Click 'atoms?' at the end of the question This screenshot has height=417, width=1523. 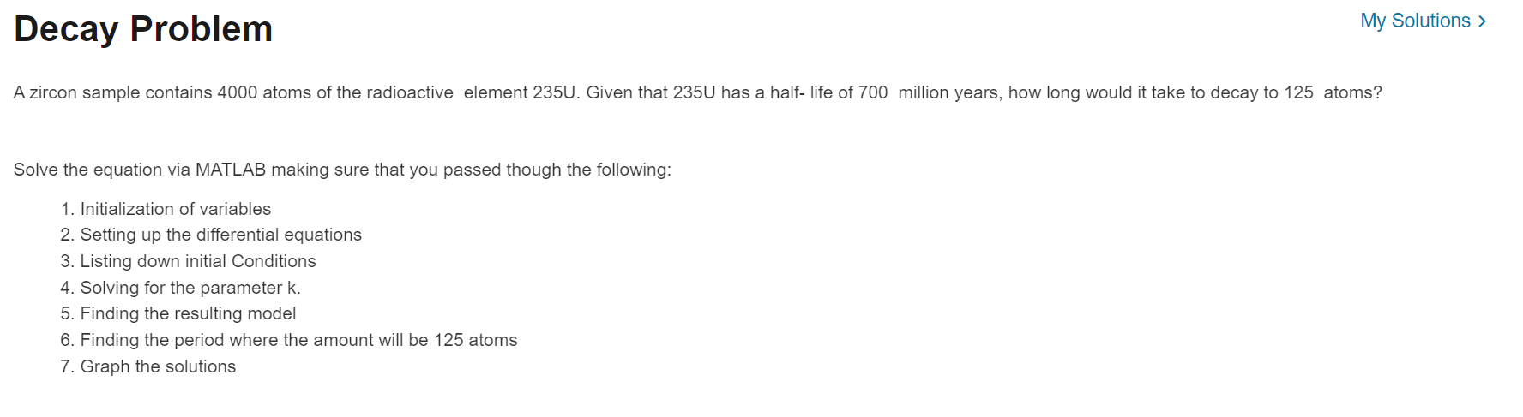point(1352,92)
